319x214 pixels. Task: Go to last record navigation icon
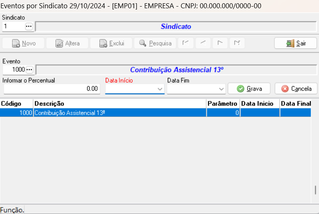[x=237, y=43]
